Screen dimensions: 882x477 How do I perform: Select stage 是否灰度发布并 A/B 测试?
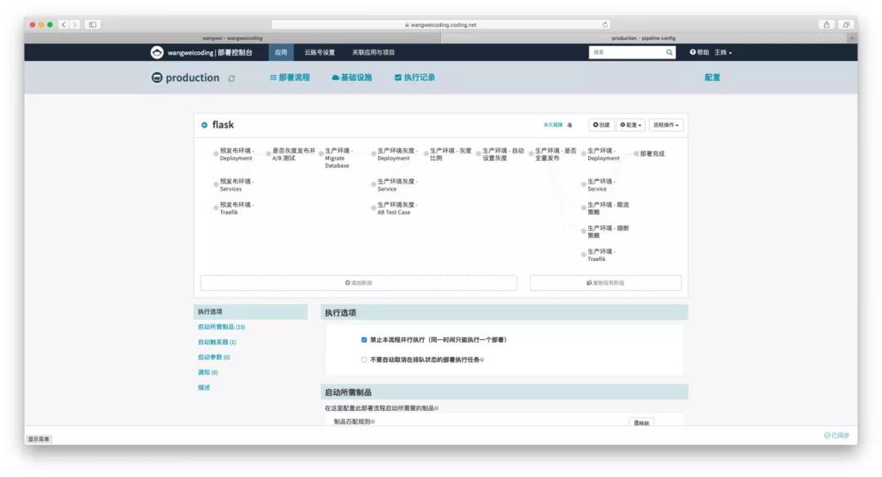click(291, 154)
